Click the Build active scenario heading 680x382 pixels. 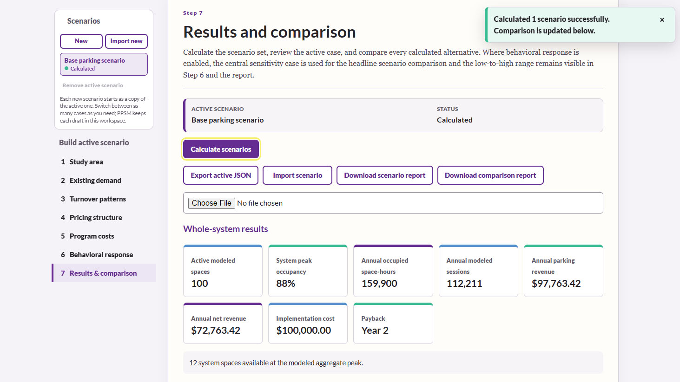point(94,142)
